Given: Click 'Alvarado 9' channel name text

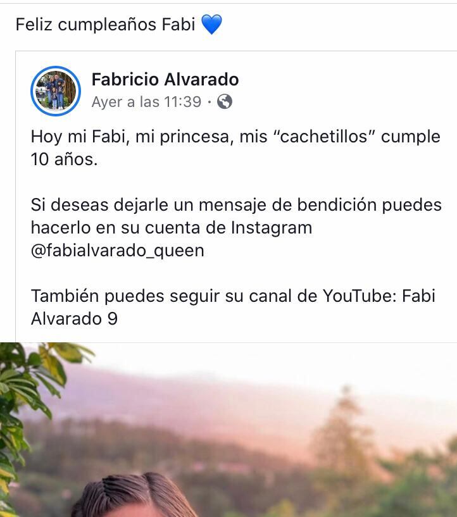Looking at the screenshot, I should (x=74, y=319).
